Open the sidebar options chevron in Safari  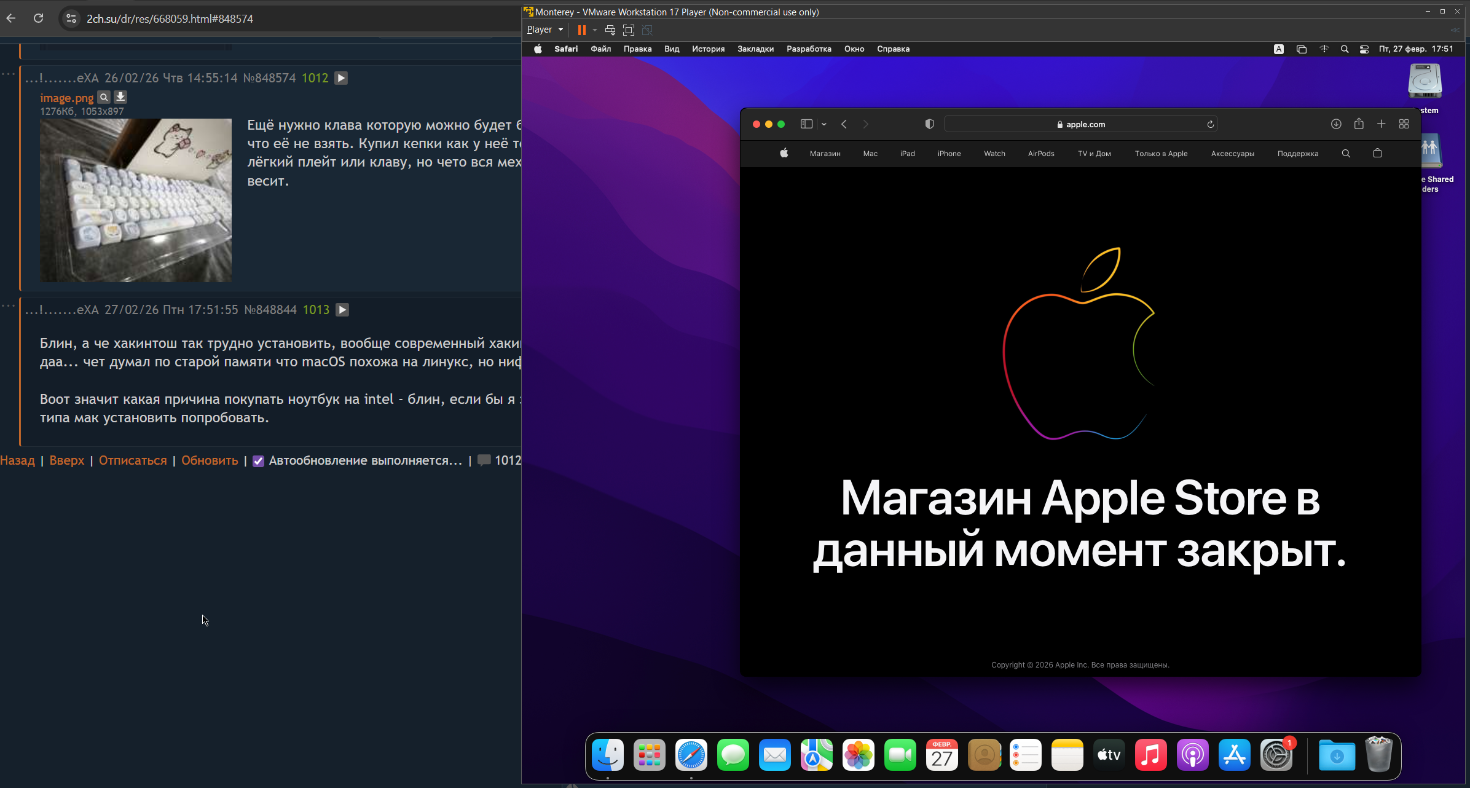click(824, 124)
